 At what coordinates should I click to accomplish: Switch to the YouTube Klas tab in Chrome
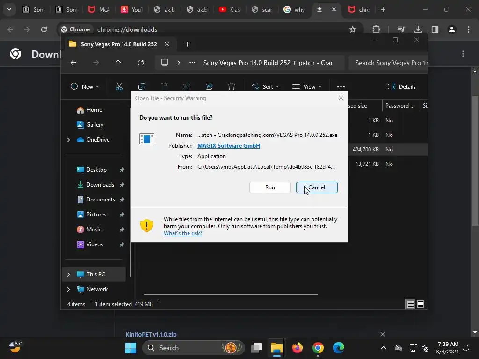(x=229, y=9)
